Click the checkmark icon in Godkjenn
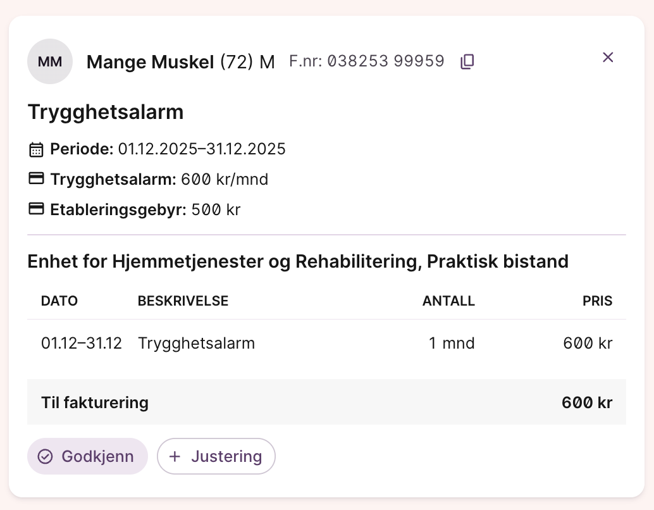The image size is (654, 510). pos(45,456)
